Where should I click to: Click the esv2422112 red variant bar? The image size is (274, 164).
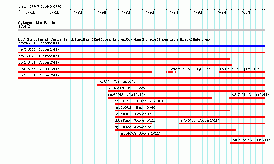(190, 104)
